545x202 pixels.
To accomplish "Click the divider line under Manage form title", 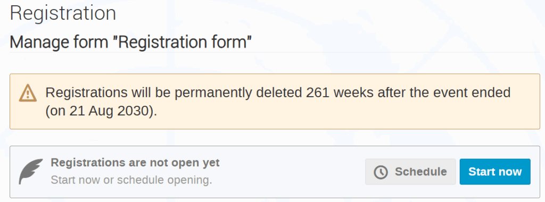I will click(x=275, y=53).
